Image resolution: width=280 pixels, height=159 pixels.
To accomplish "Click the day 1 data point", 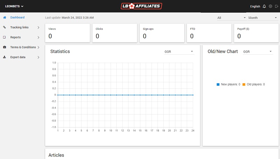I will (x=58, y=95).
